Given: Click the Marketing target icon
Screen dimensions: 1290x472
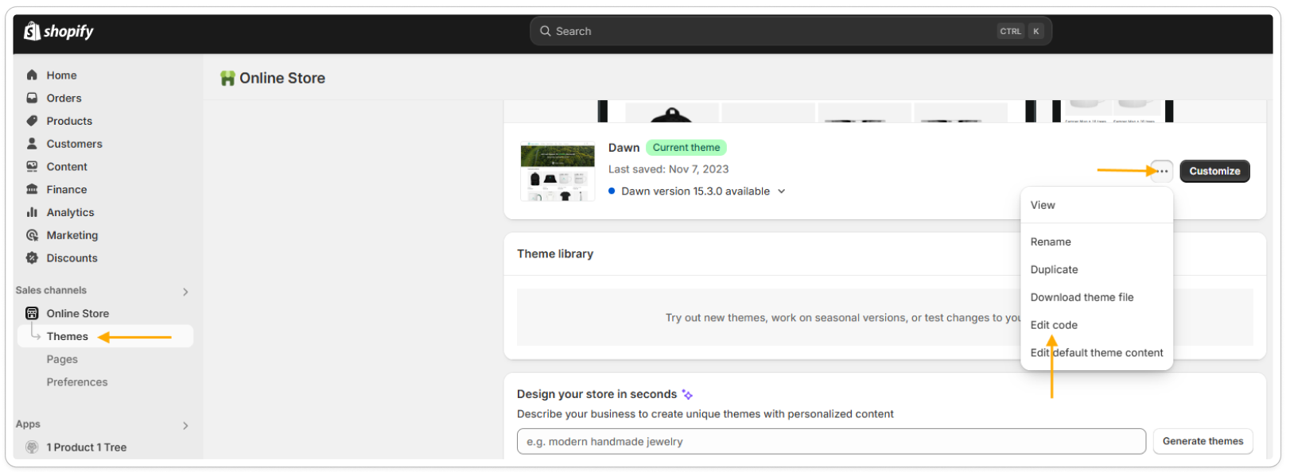Looking at the screenshot, I should (32, 235).
